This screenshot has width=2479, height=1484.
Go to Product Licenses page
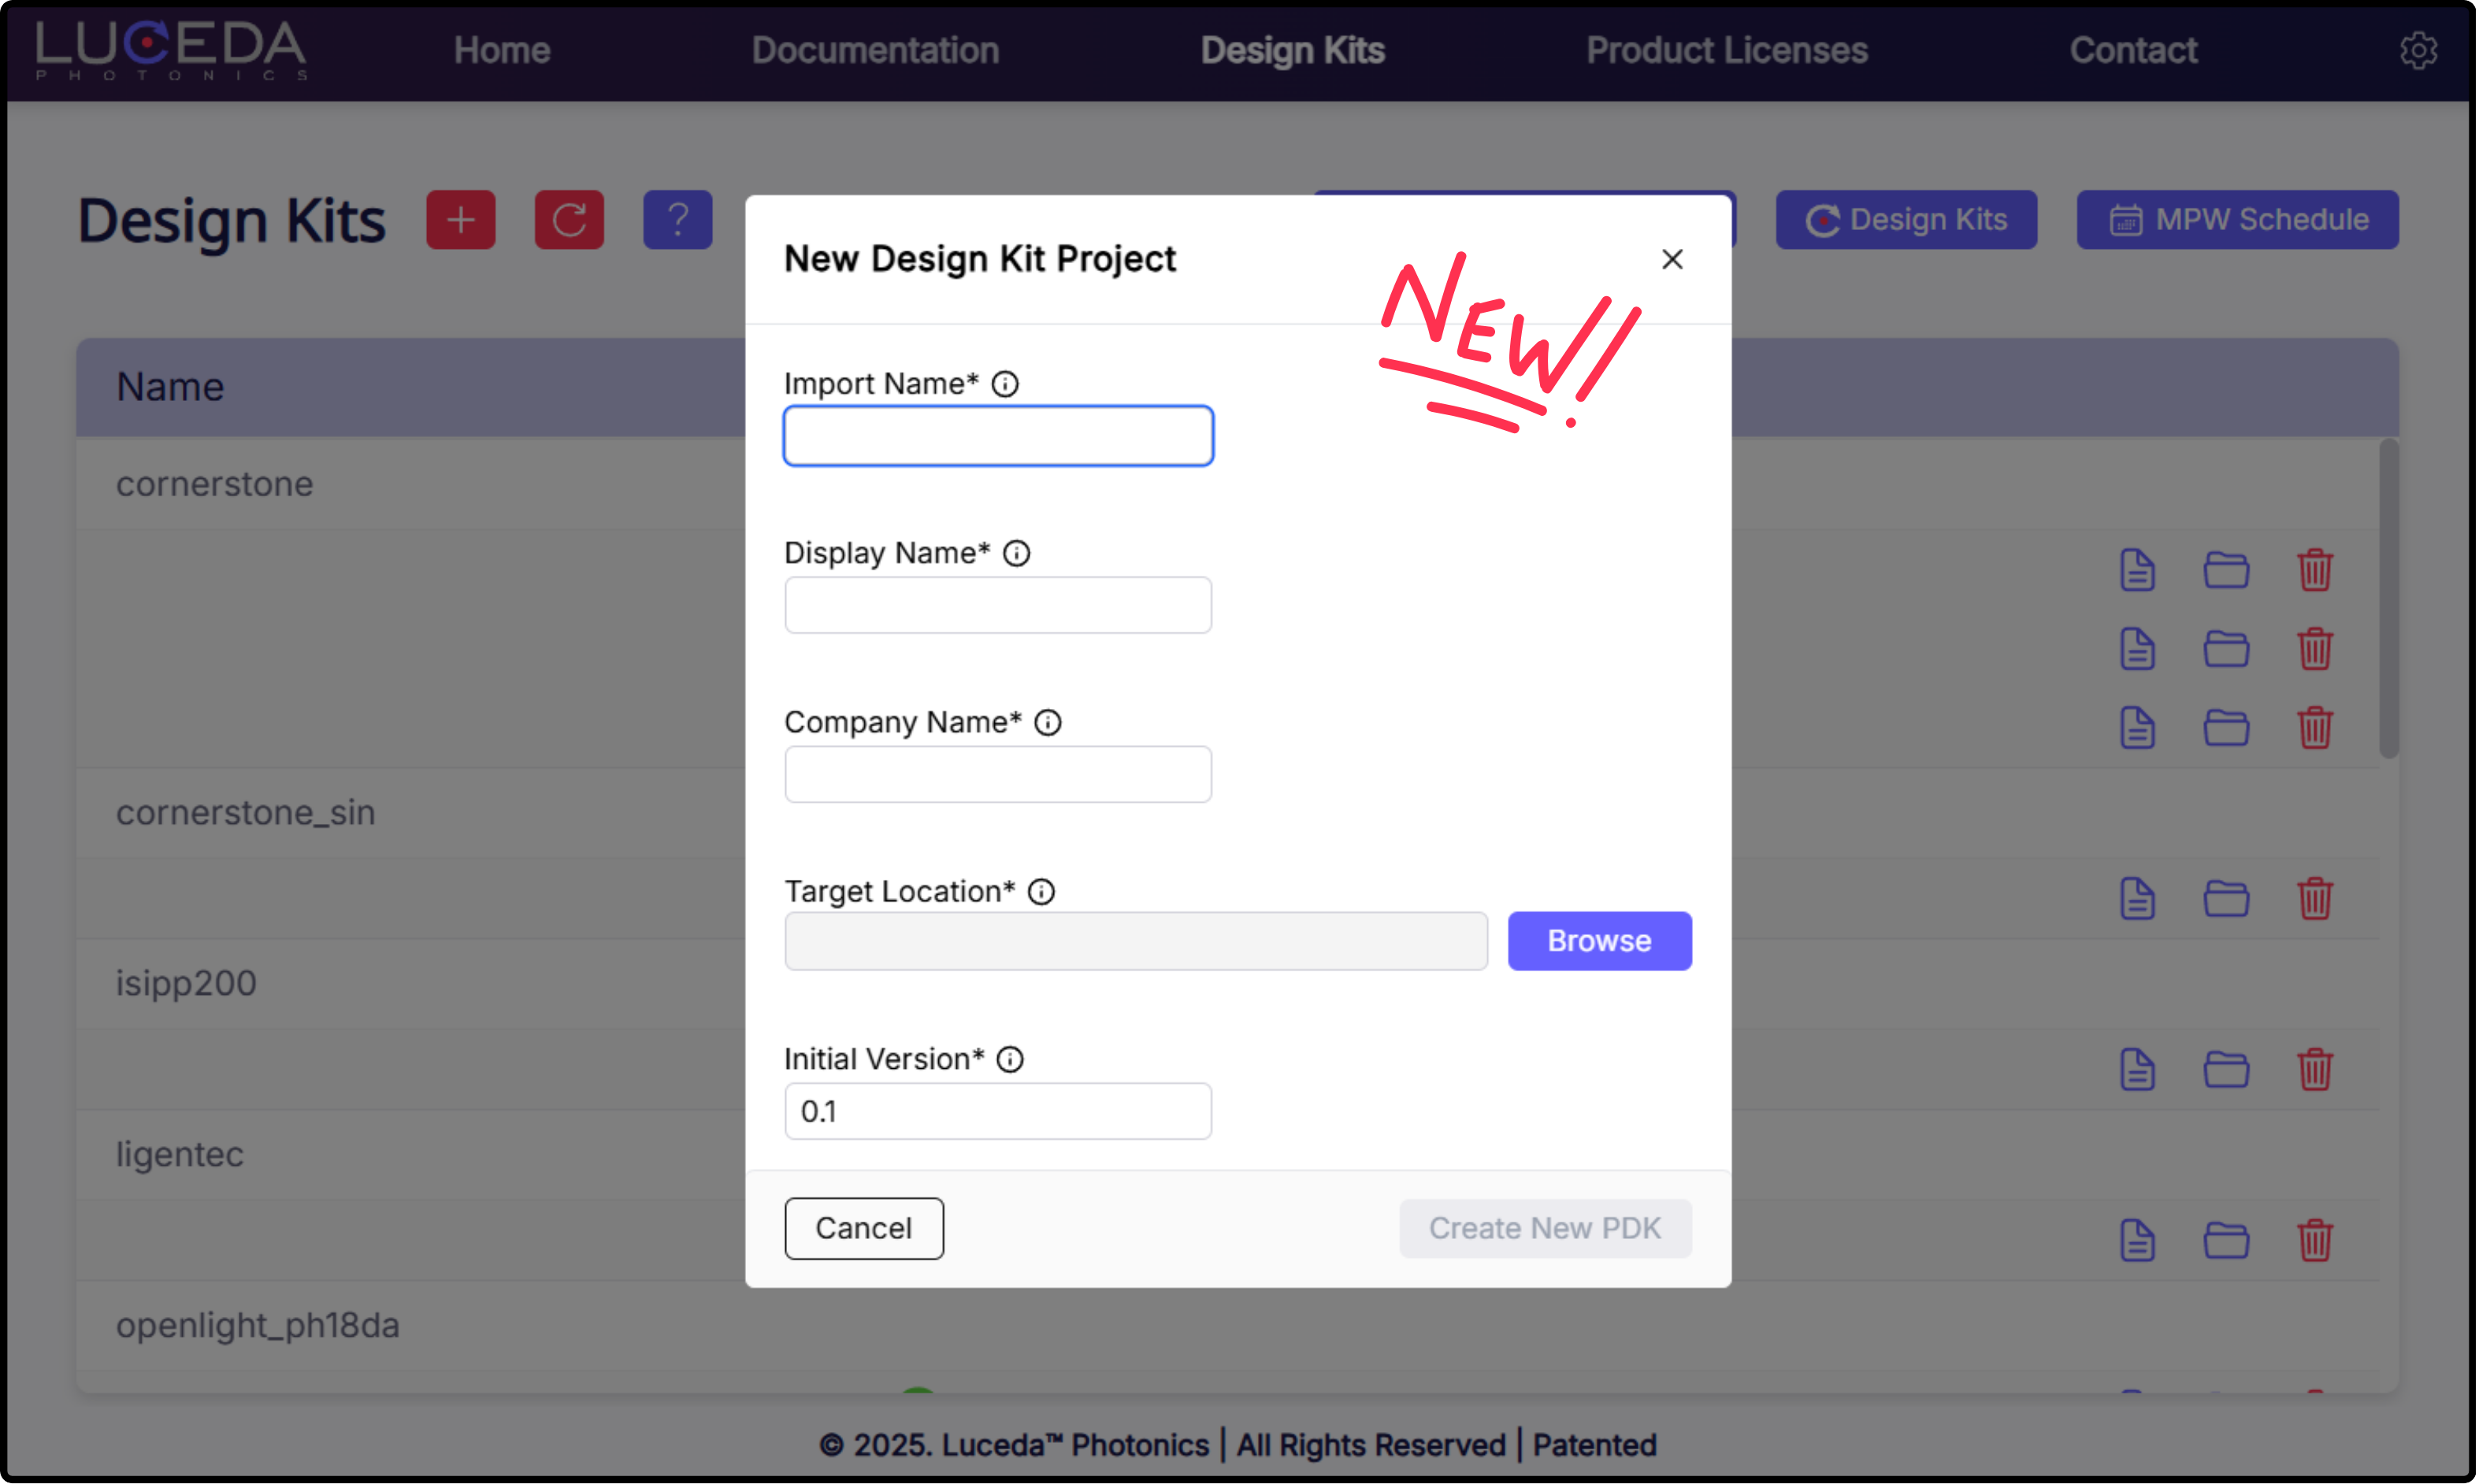(1726, 50)
